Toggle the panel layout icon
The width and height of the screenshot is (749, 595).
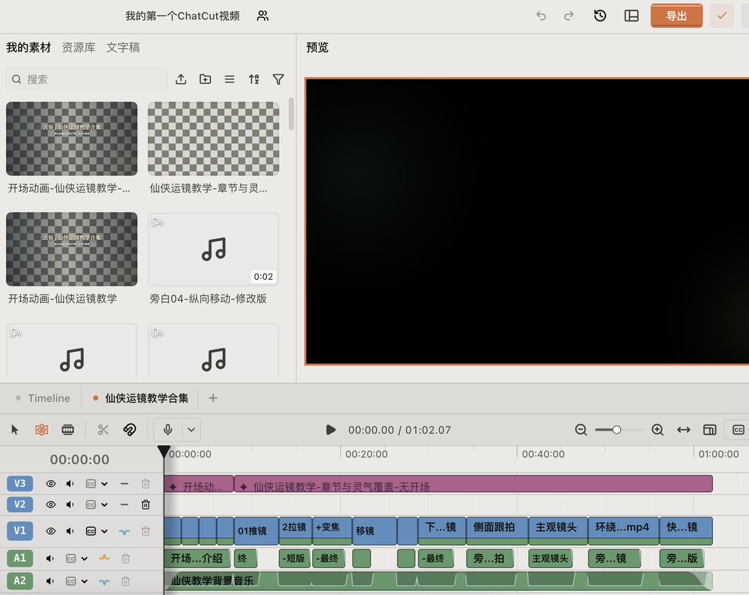pos(632,16)
